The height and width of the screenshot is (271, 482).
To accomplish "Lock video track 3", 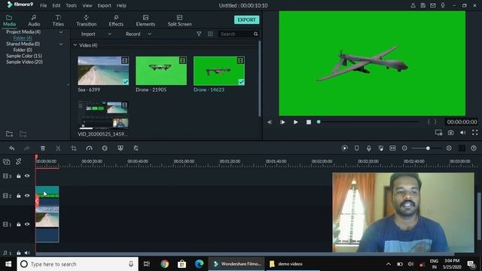I will (x=18, y=176).
